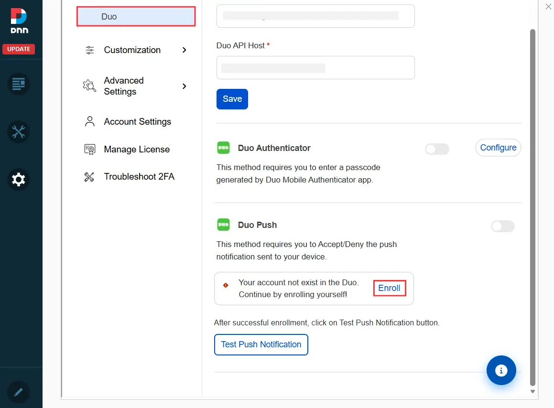
Task: Click the vertical scrollbar thumb
Action: click(x=532, y=208)
